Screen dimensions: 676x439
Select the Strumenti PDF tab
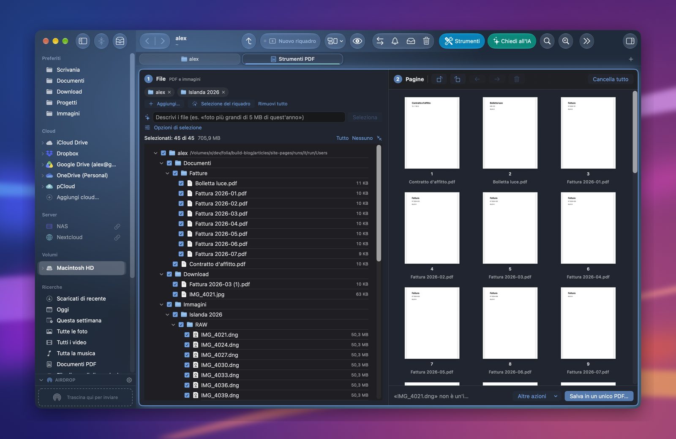point(292,59)
